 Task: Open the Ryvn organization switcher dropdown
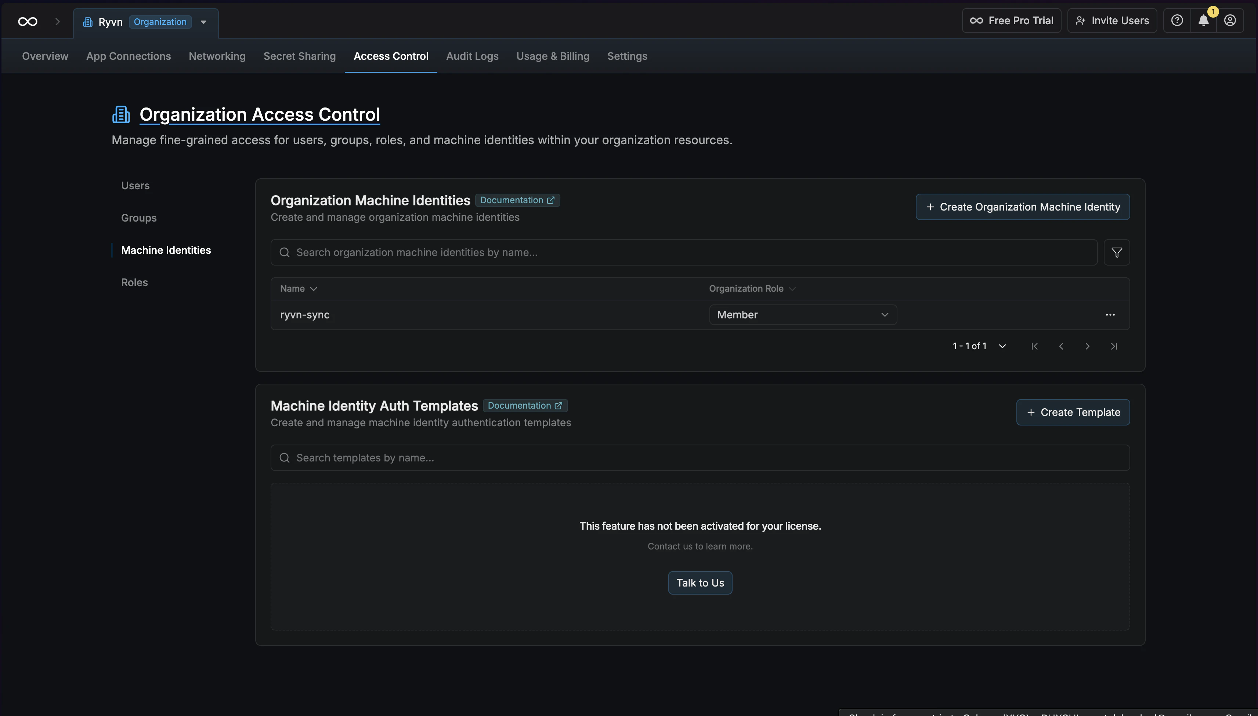(203, 22)
